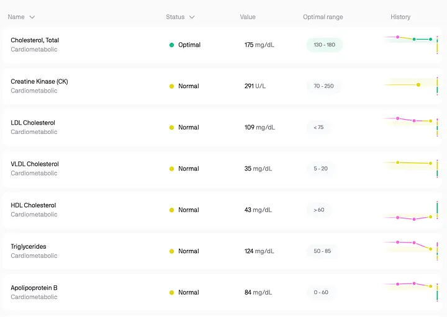This screenshot has height=317, width=447.
Task: Click the Optimal range column header
Action: [322, 17]
